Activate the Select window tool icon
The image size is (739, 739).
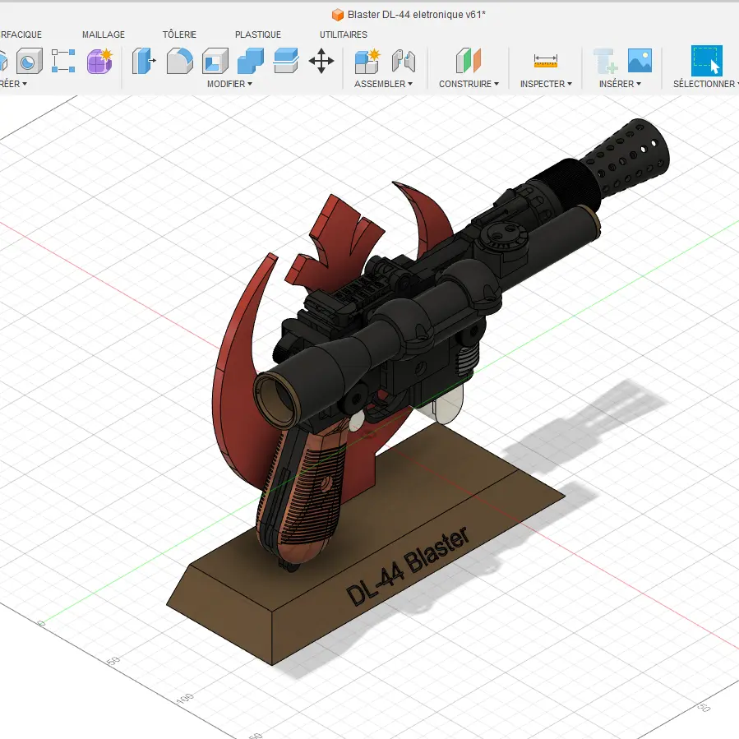point(706,61)
